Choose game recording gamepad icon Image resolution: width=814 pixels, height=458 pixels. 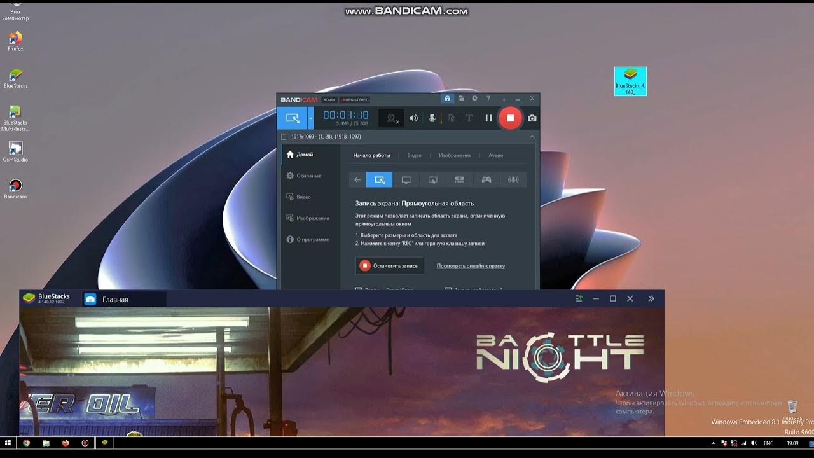tap(486, 180)
